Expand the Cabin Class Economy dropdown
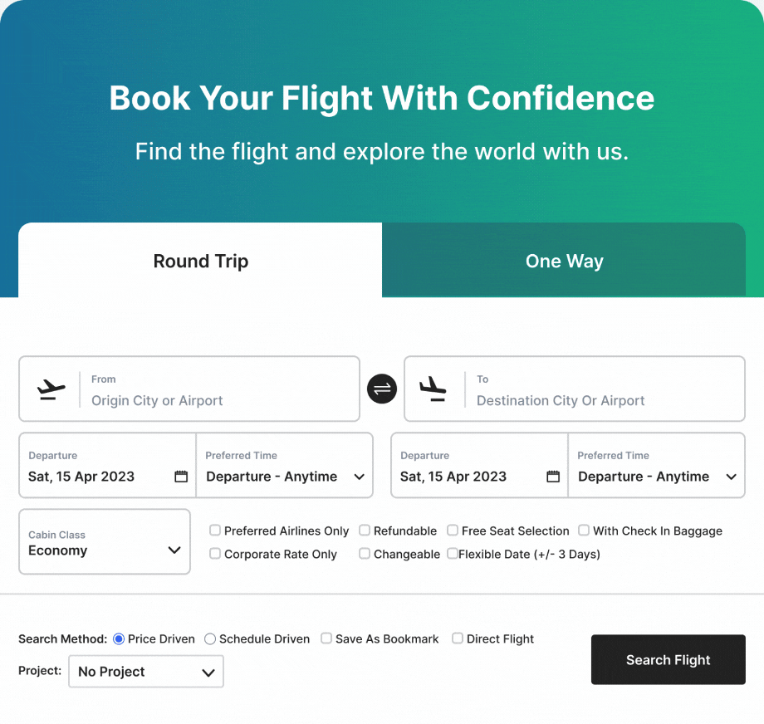 105,542
